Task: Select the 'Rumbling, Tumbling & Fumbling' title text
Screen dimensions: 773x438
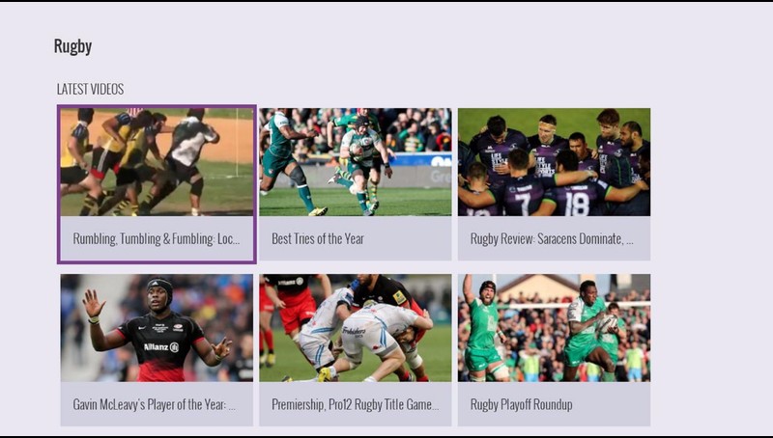Action: click(x=157, y=239)
